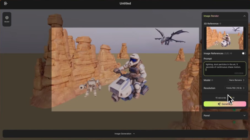The width and height of the screenshot is (250, 140).
Task: Open the Nano Banana model dropdown
Action: point(237,80)
